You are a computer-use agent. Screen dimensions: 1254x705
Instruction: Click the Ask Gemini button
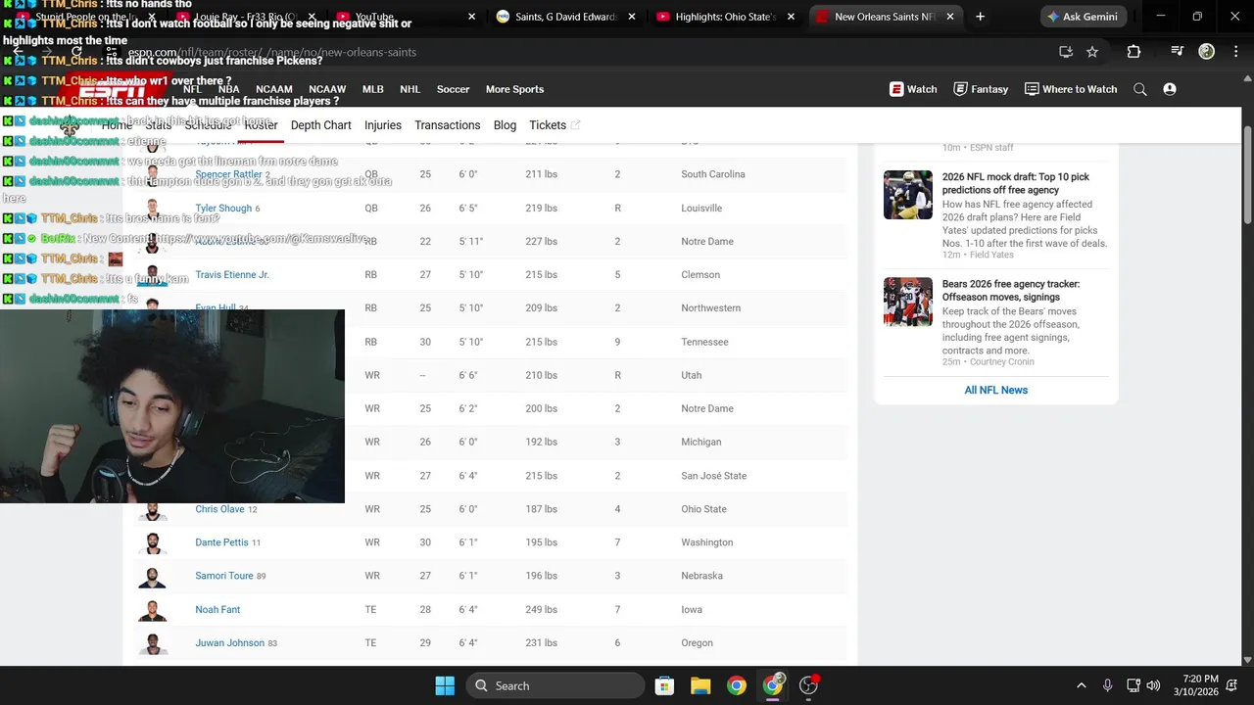point(1083,17)
